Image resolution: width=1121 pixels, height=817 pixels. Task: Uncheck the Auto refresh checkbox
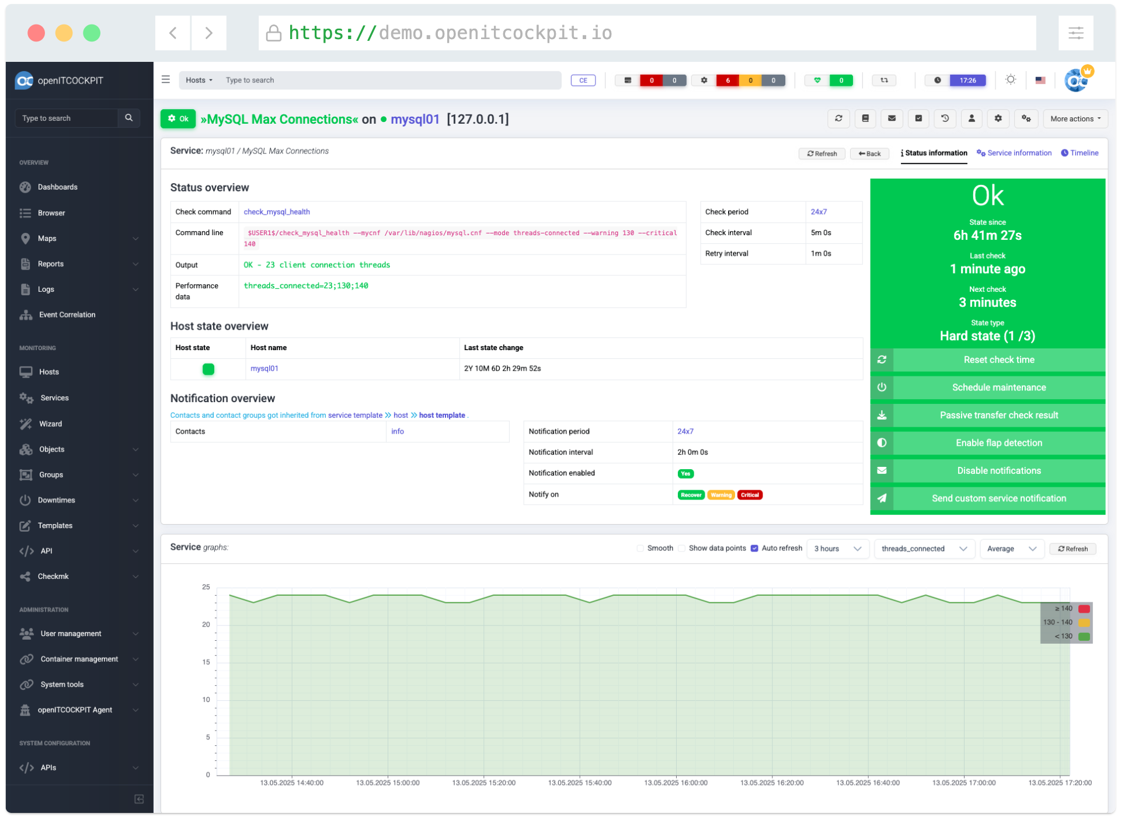pyautogui.click(x=754, y=549)
